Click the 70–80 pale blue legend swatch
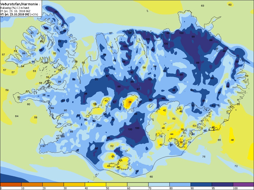 tap(159, 184)
